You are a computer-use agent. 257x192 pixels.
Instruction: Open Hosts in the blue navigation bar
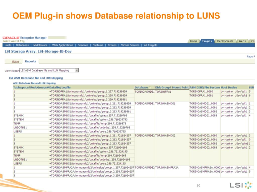(8, 45)
